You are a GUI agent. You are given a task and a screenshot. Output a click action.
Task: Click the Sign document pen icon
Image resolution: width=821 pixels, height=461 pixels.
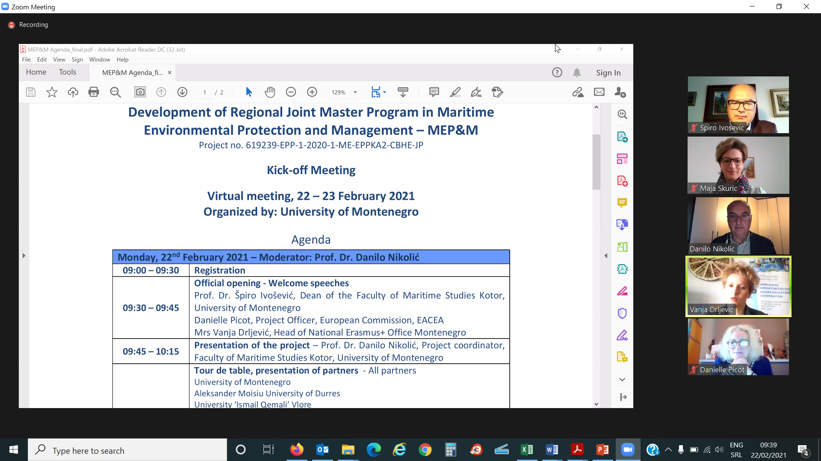pos(476,92)
